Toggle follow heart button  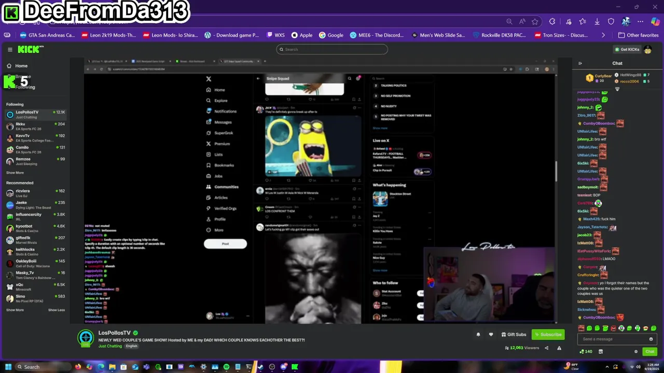tap(491, 335)
